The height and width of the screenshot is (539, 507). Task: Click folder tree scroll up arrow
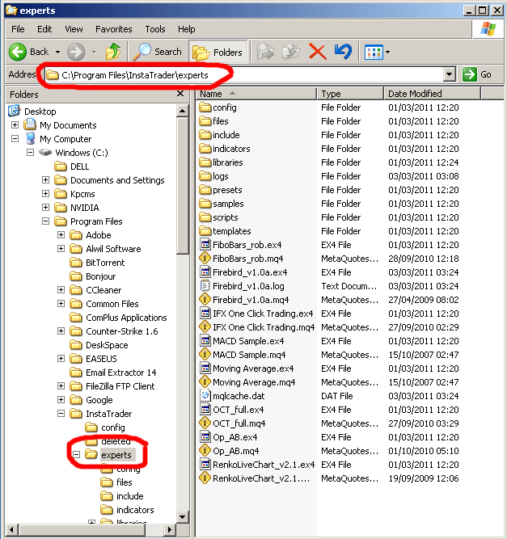[x=182, y=111]
